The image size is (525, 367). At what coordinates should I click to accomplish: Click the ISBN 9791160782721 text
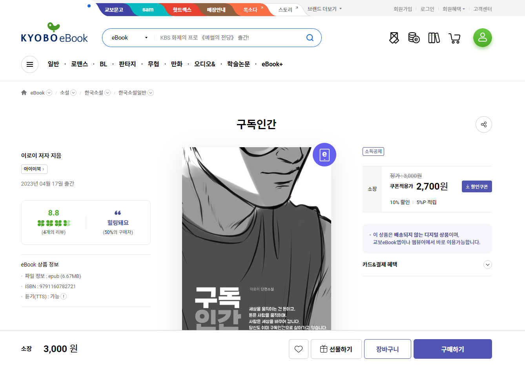click(50, 287)
